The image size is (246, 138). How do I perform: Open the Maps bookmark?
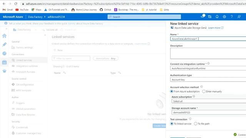(x=37, y=10)
